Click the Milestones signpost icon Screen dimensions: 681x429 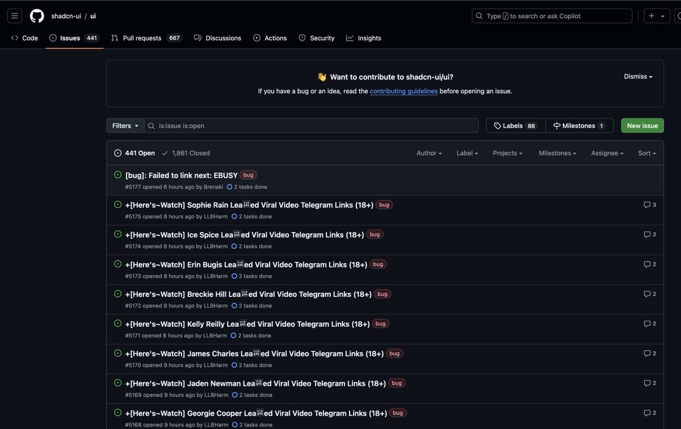tap(557, 126)
